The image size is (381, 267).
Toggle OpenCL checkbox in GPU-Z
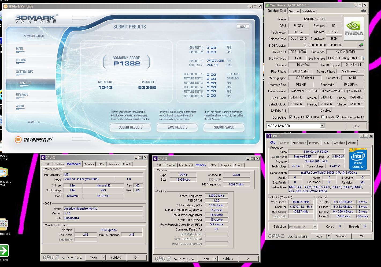291,117
